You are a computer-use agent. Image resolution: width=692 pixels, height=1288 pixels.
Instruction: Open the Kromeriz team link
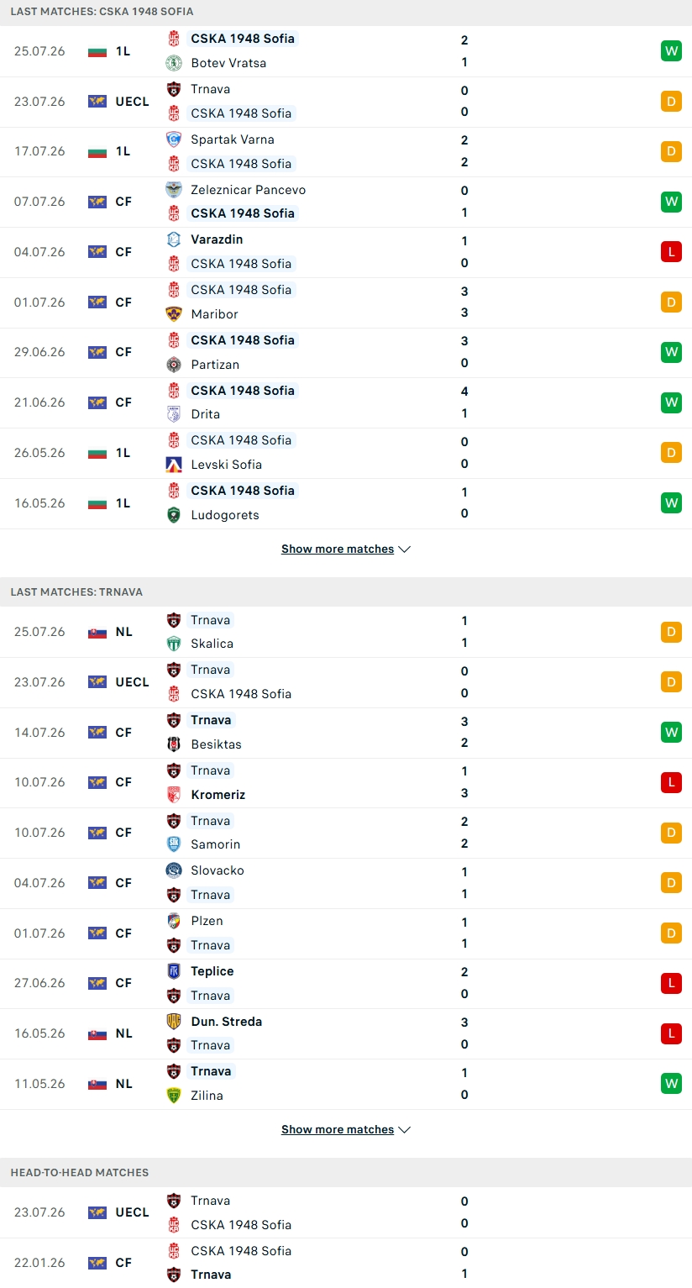point(218,794)
